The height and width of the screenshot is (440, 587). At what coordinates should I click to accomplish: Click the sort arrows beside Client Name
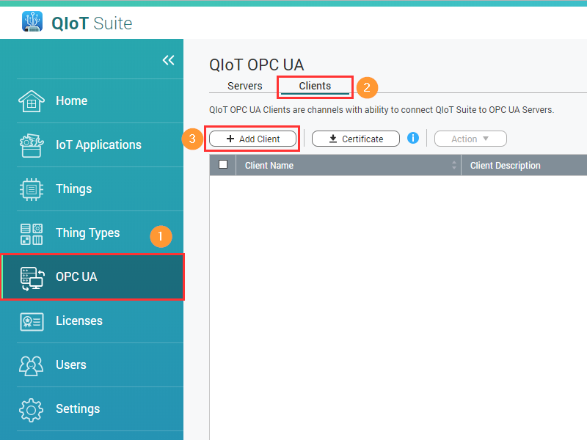click(454, 165)
